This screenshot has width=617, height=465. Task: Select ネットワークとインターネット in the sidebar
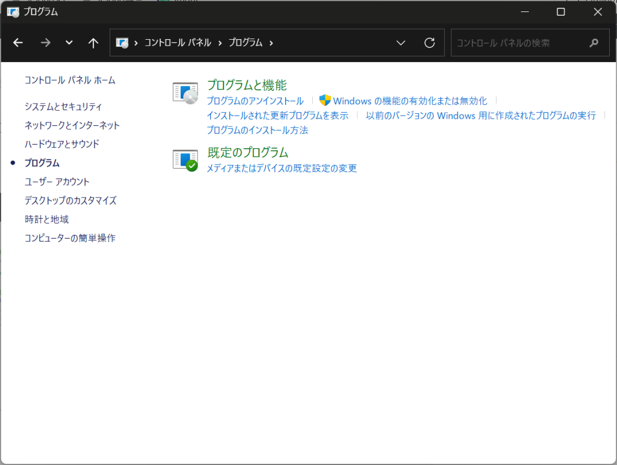pos(72,125)
